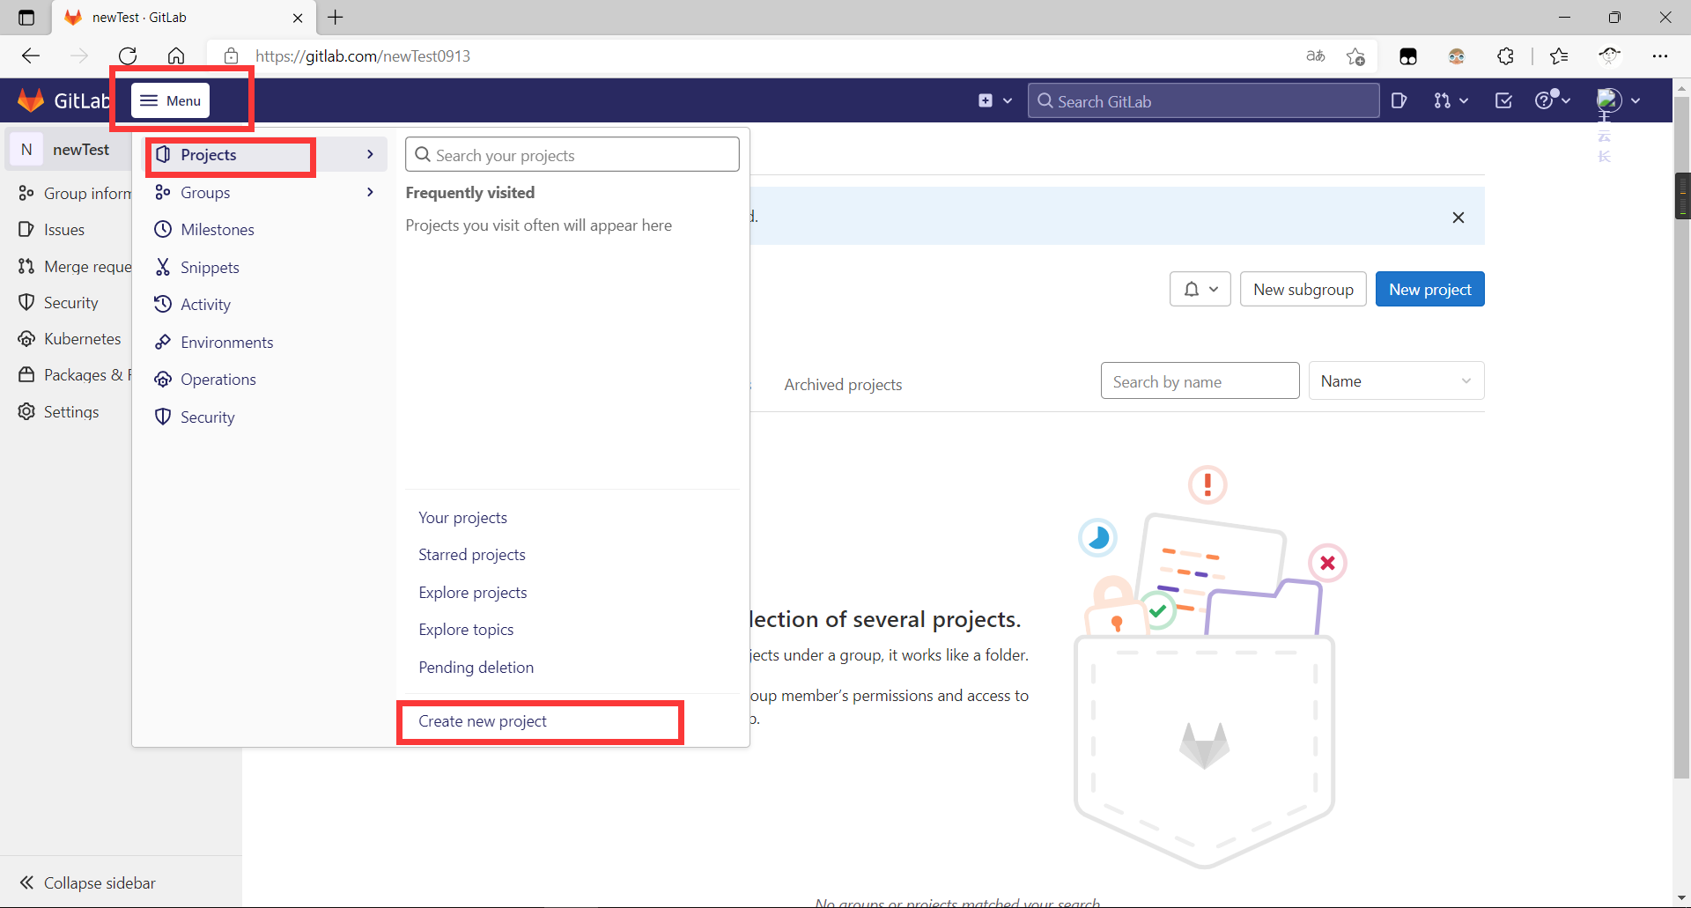This screenshot has height=908, width=1691.
Task: Open Explore projects link
Action: 473,593
